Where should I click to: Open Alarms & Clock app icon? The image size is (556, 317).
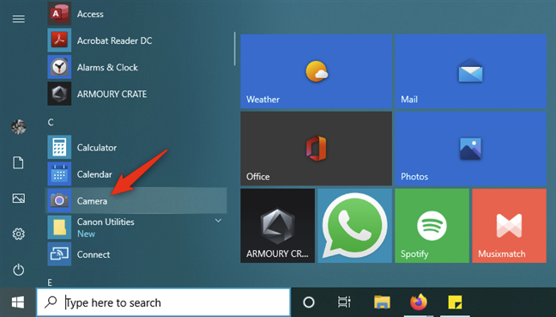(59, 67)
